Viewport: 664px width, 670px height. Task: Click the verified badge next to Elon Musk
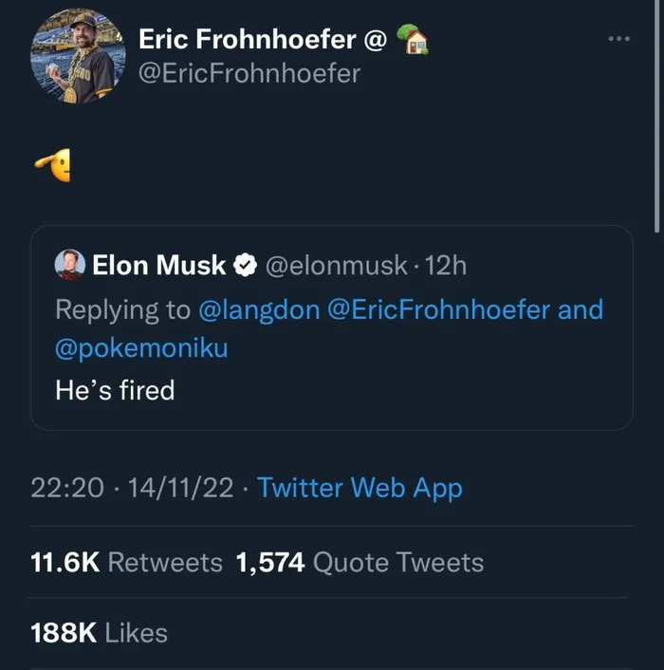click(x=245, y=265)
